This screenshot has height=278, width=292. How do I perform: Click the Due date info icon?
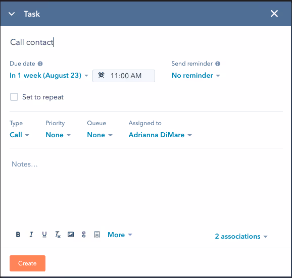(40, 64)
